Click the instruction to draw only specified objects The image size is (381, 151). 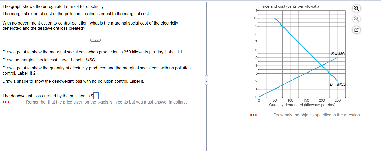(x=317, y=115)
